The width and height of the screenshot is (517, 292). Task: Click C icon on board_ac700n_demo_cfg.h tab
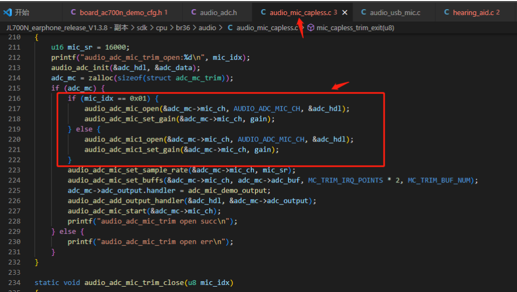point(73,12)
